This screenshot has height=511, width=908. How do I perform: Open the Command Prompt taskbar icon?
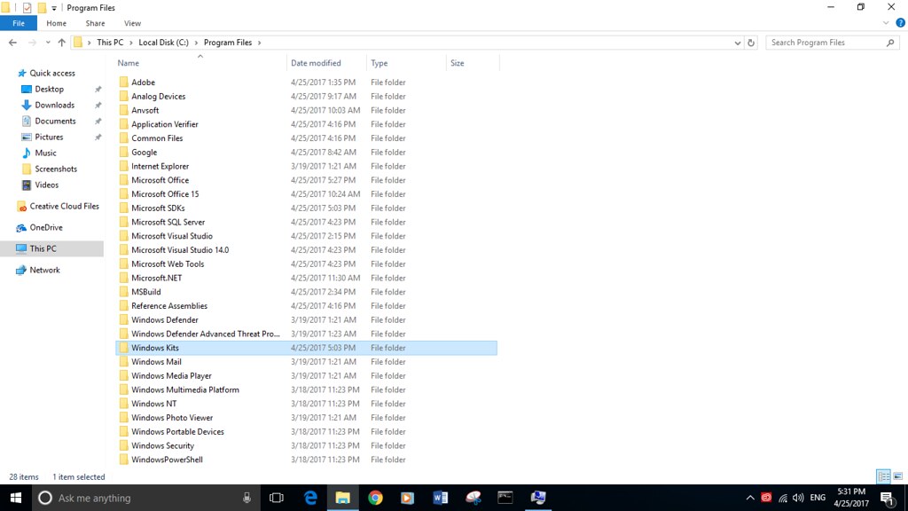(505, 498)
